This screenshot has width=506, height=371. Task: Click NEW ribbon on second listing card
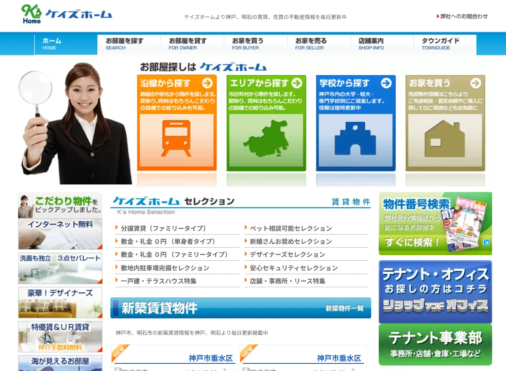(249, 353)
